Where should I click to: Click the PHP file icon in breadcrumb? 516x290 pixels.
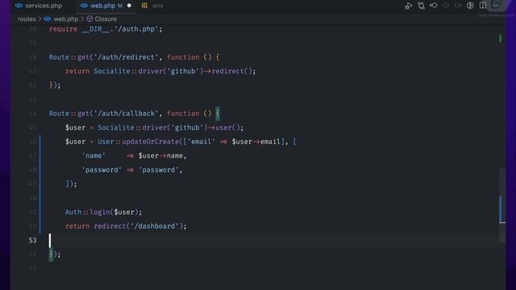pyautogui.click(x=48, y=19)
